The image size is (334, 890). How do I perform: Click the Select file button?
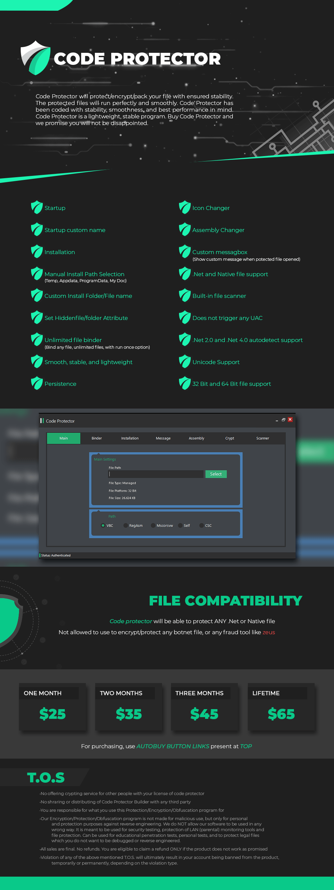click(216, 474)
